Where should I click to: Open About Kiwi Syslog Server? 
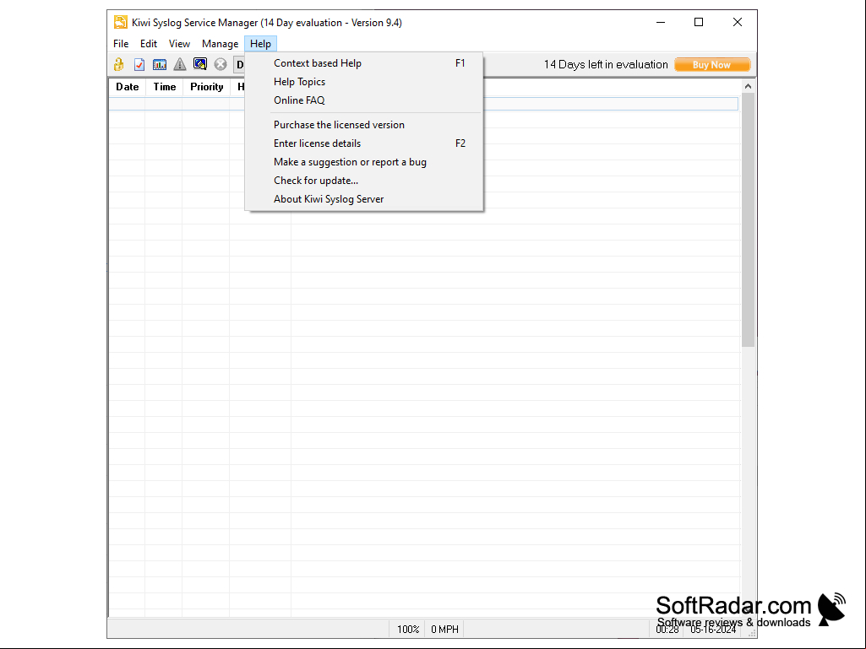tap(364, 199)
